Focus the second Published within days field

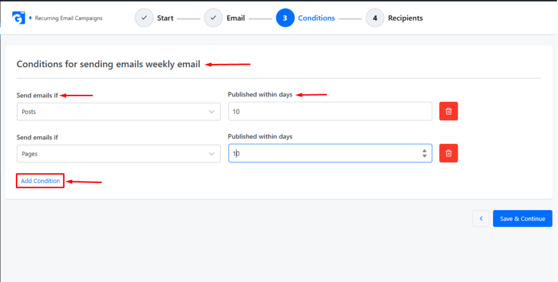pos(330,154)
